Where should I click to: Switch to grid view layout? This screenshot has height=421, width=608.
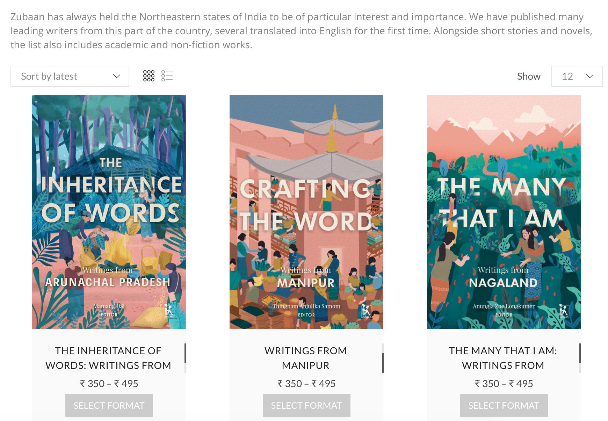[x=149, y=76]
